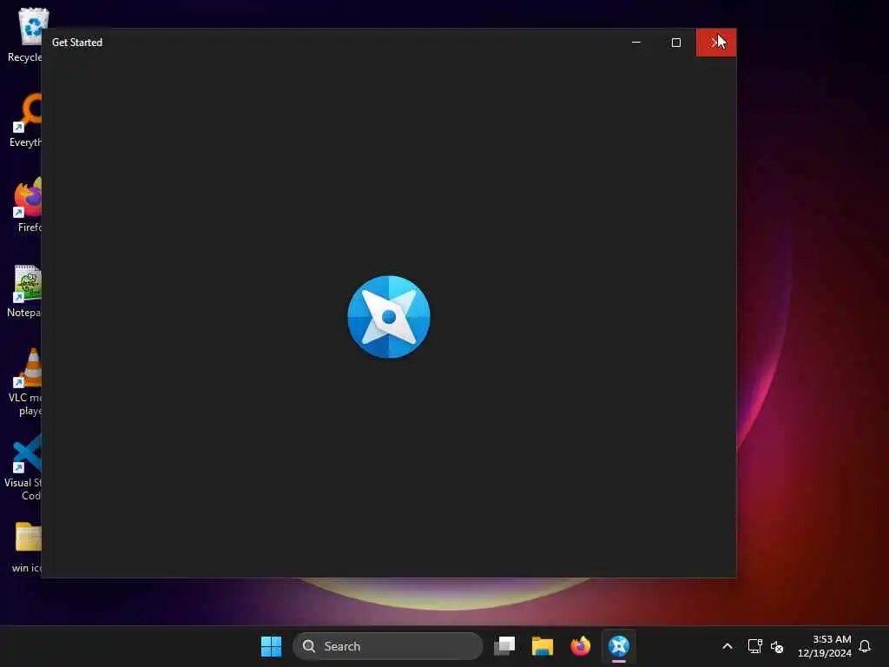Open the clock showing 3:53 AM
Screen dimensions: 889x667
[825, 646]
